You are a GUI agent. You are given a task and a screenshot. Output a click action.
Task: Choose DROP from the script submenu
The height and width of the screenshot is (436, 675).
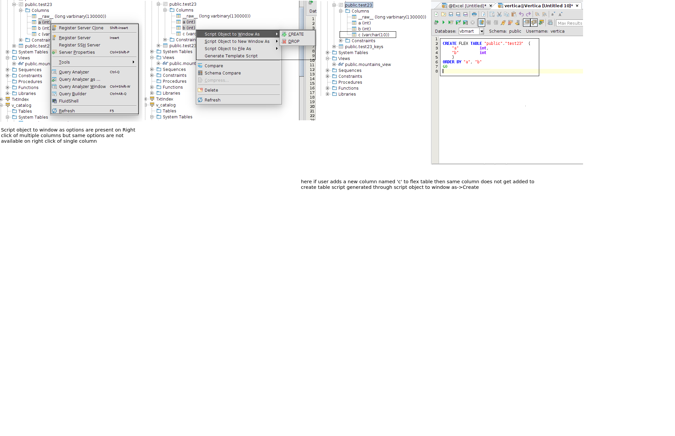(294, 41)
